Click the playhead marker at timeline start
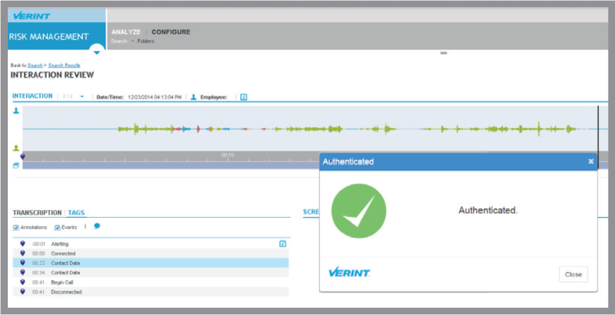Image resolution: width=615 pixels, height=315 pixels. point(23,157)
